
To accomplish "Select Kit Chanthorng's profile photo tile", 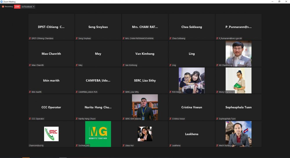I will pyautogui.click(x=238, y=53).
